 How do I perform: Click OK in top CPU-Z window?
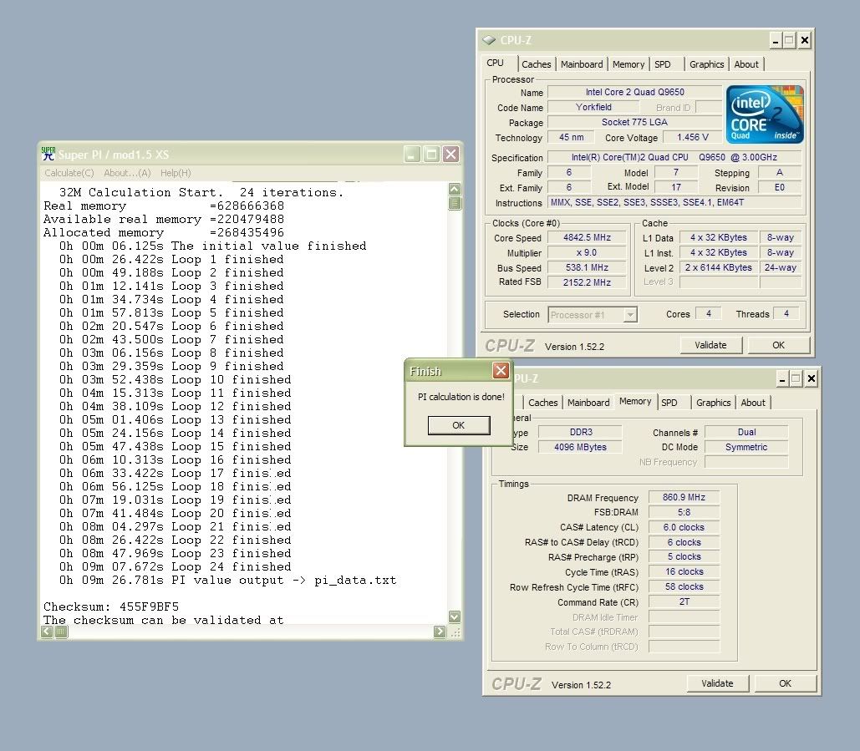[x=779, y=345]
